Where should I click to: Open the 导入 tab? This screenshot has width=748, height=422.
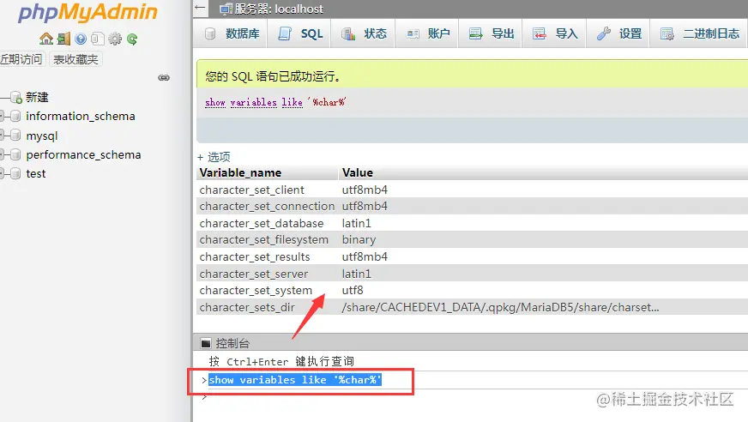555,33
